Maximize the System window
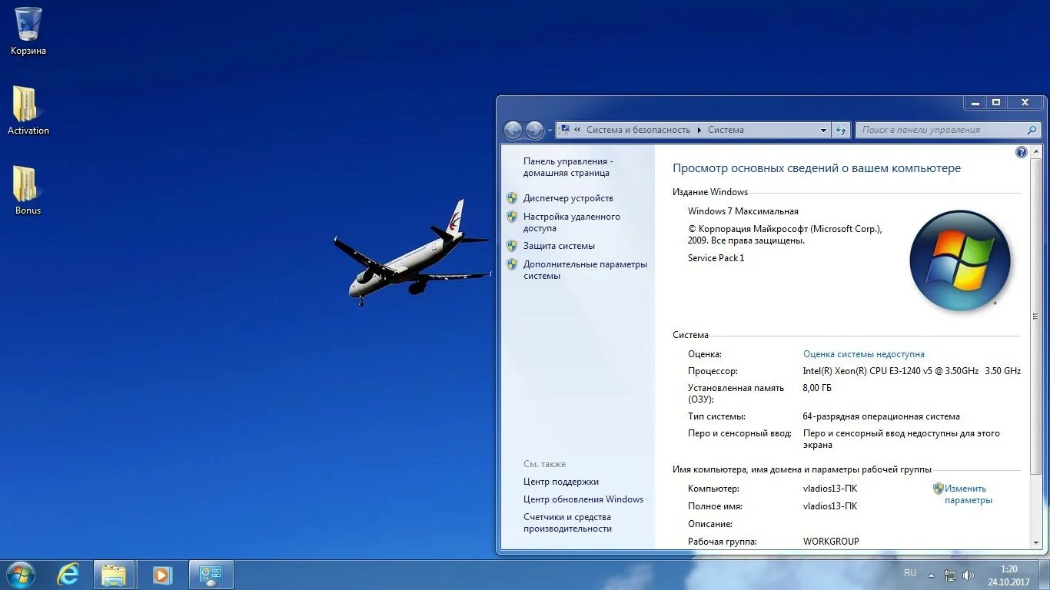Viewport: 1050px width, 590px height. 996,103
